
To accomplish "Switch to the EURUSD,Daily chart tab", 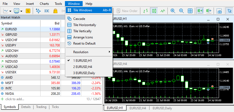I will pyautogui.click(x=162, y=108).
